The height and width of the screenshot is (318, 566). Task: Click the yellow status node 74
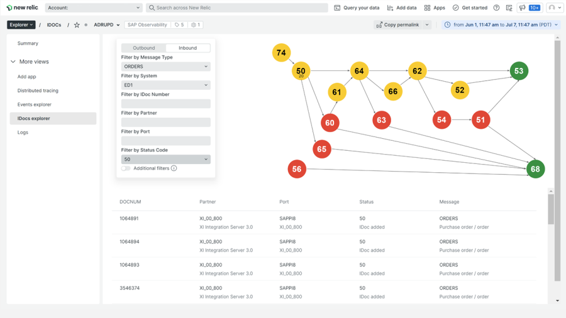281,53
